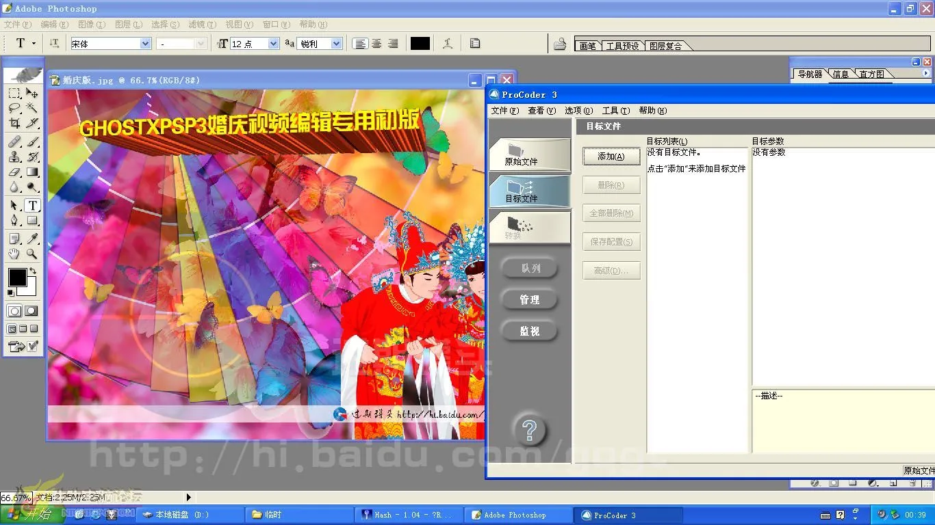Switch to the 信息 palette tab
Screen dimensions: 935x525
point(841,74)
